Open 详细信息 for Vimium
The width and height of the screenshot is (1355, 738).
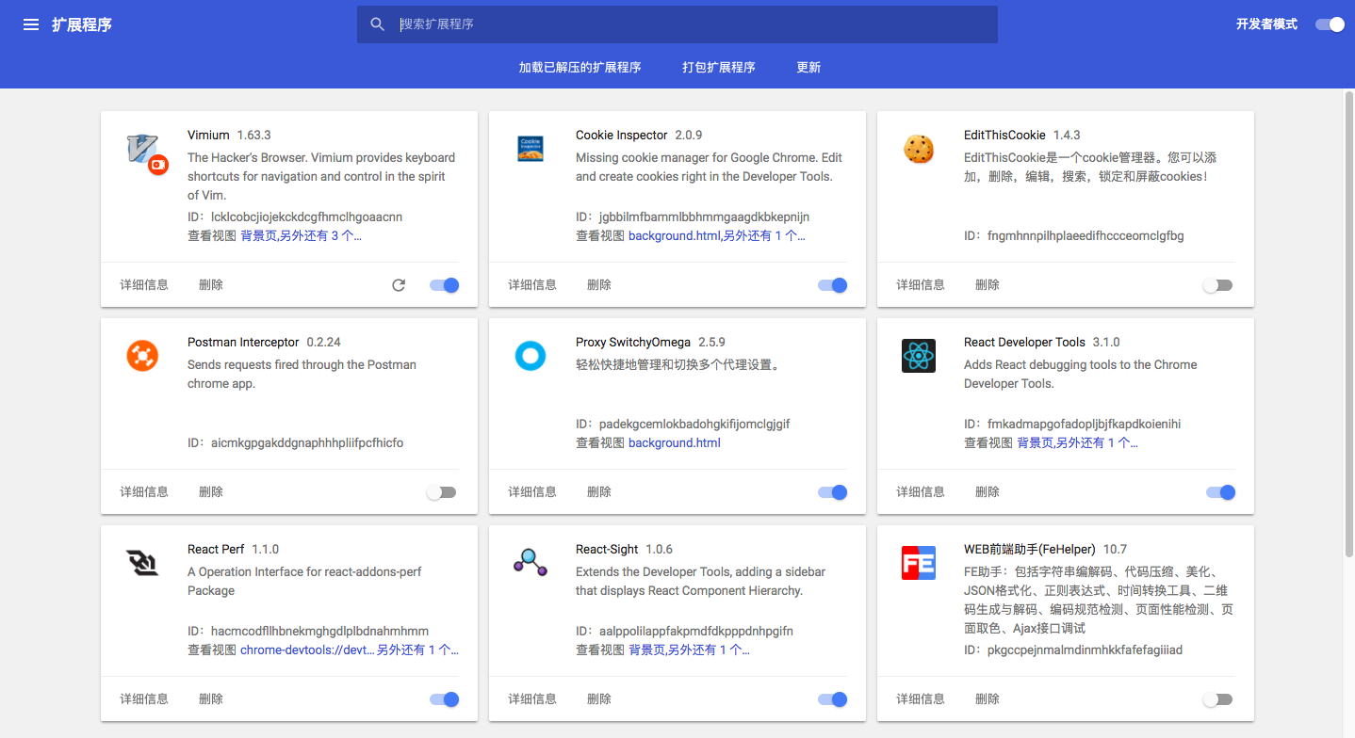pos(144,285)
